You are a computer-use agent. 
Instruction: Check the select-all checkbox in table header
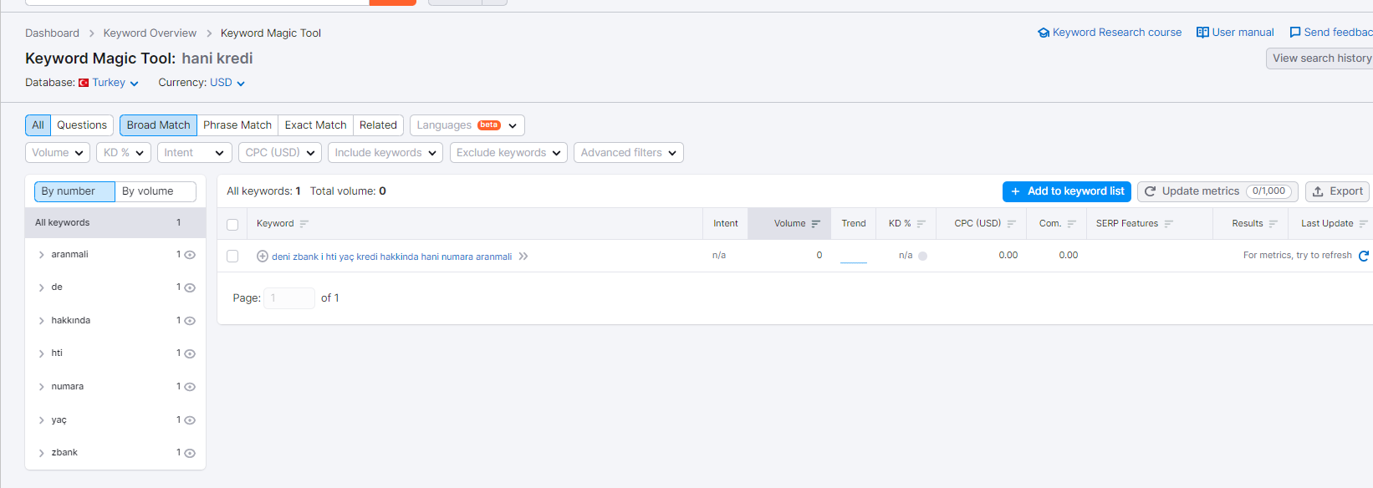pyautogui.click(x=232, y=224)
